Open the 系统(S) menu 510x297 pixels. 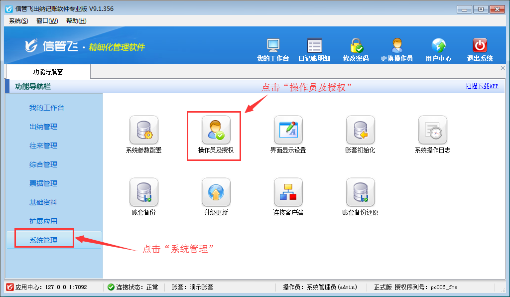[x=18, y=21]
